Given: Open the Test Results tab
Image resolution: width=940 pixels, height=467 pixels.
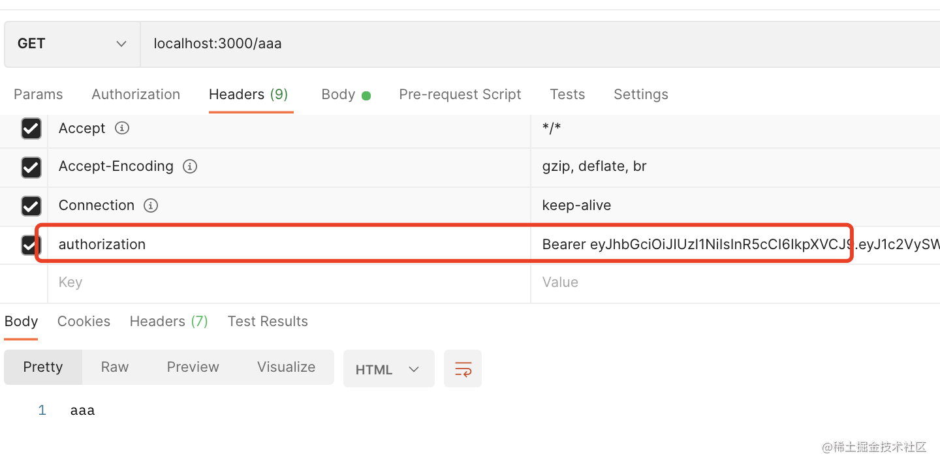Looking at the screenshot, I should (x=268, y=322).
